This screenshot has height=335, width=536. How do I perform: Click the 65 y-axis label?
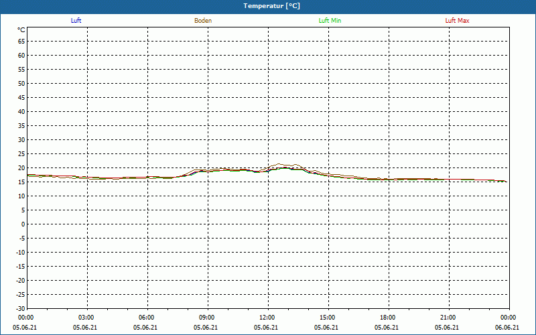(21, 42)
